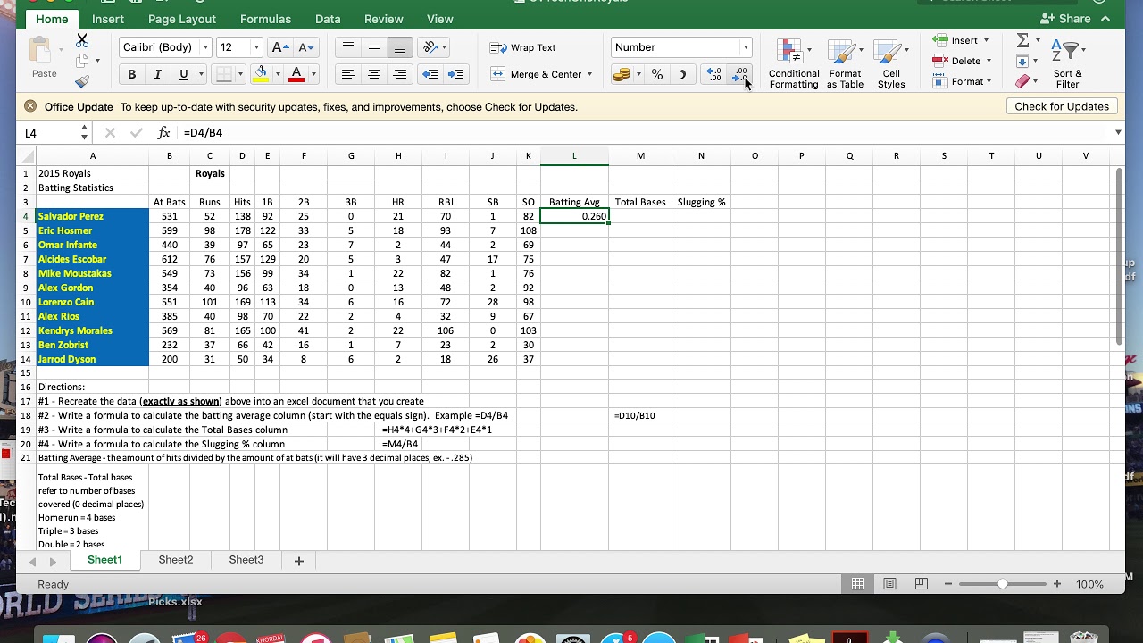This screenshot has height=643, width=1143.
Task: Click the Cut scissors icon
Action: [82, 41]
